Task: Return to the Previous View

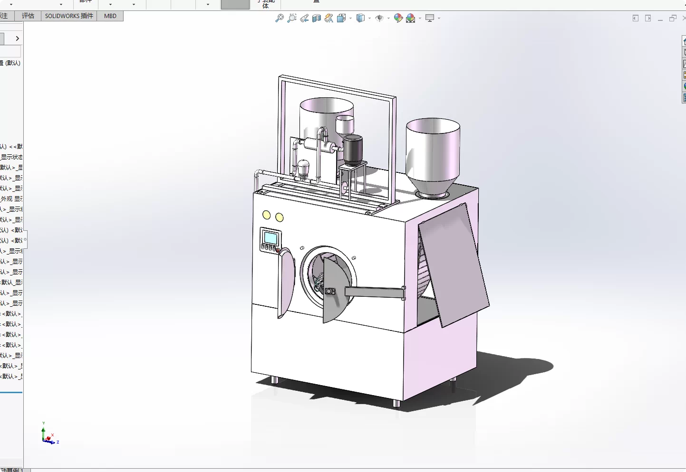Action: tap(304, 18)
